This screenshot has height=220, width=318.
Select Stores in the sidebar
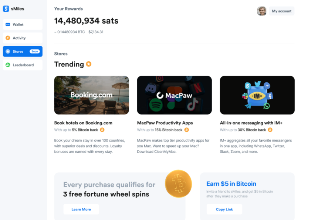coord(23,52)
